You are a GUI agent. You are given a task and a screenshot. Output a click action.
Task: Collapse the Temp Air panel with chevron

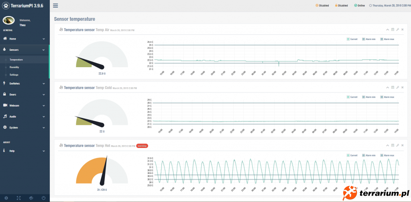388,30
